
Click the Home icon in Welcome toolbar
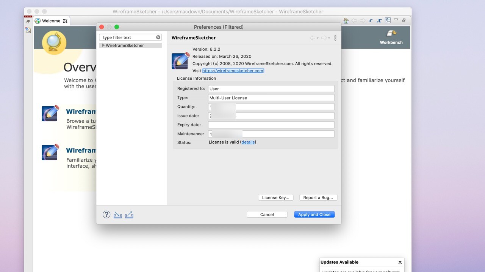346,21
